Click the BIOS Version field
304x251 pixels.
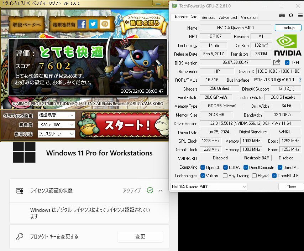pyautogui.click(x=235, y=62)
